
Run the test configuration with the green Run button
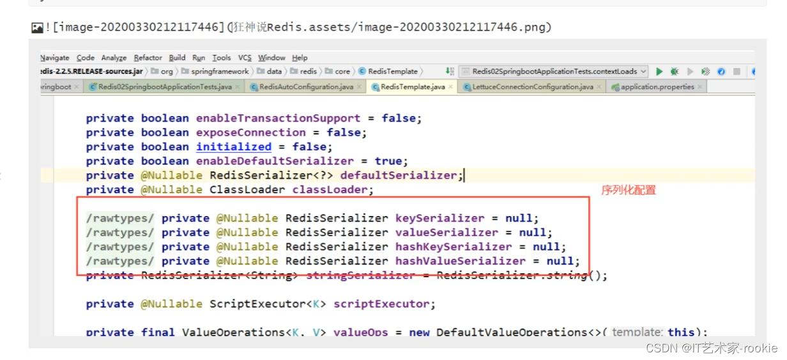(659, 71)
